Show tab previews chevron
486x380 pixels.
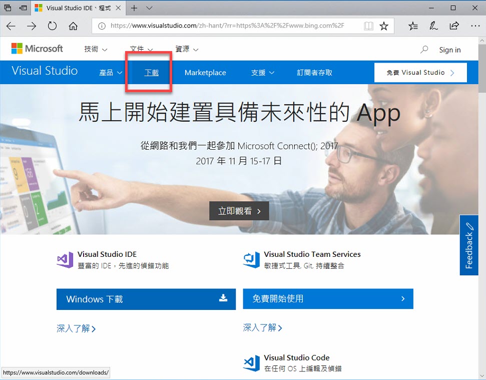(x=149, y=8)
